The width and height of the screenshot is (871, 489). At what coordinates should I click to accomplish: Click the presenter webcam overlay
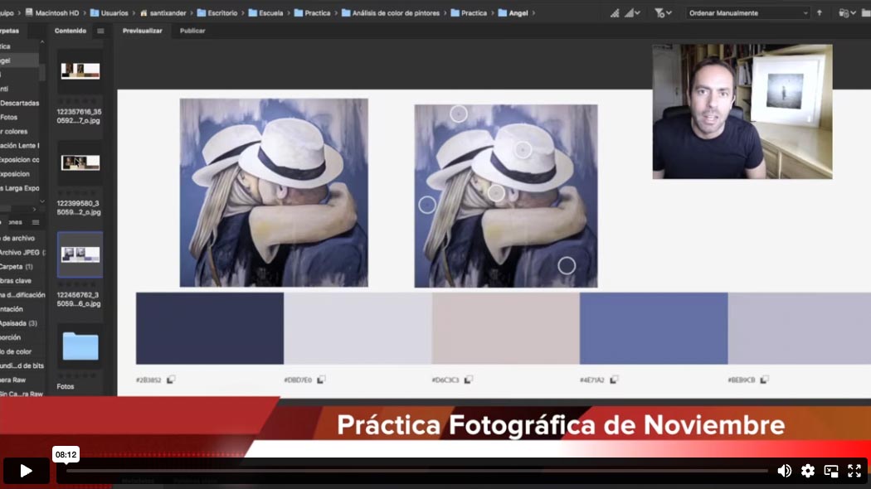(x=742, y=112)
